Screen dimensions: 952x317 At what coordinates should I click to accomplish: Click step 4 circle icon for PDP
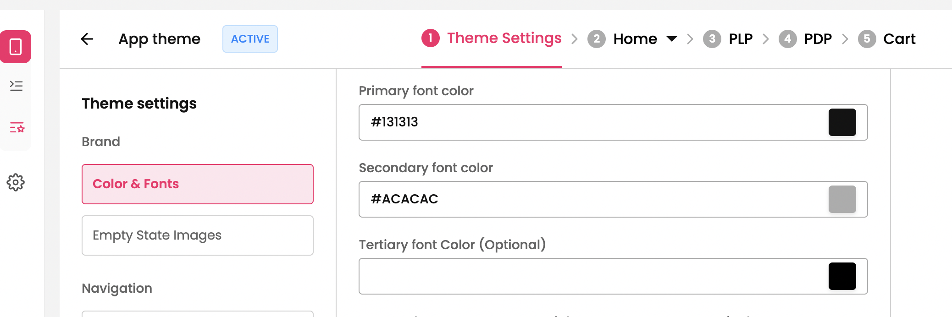tap(787, 39)
